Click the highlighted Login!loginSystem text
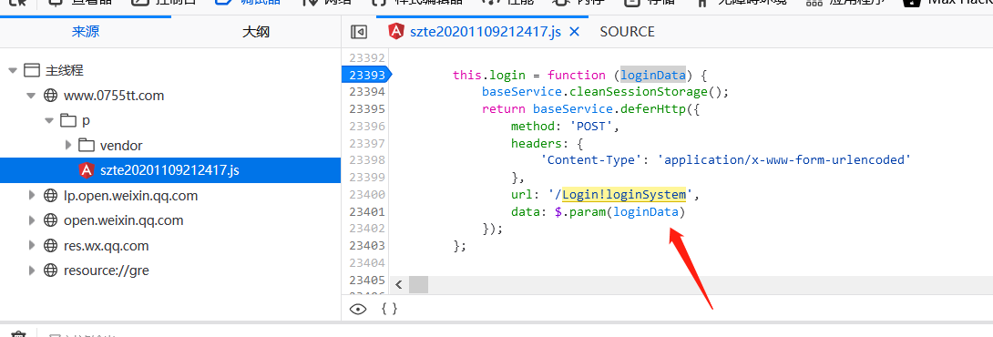 (x=624, y=195)
